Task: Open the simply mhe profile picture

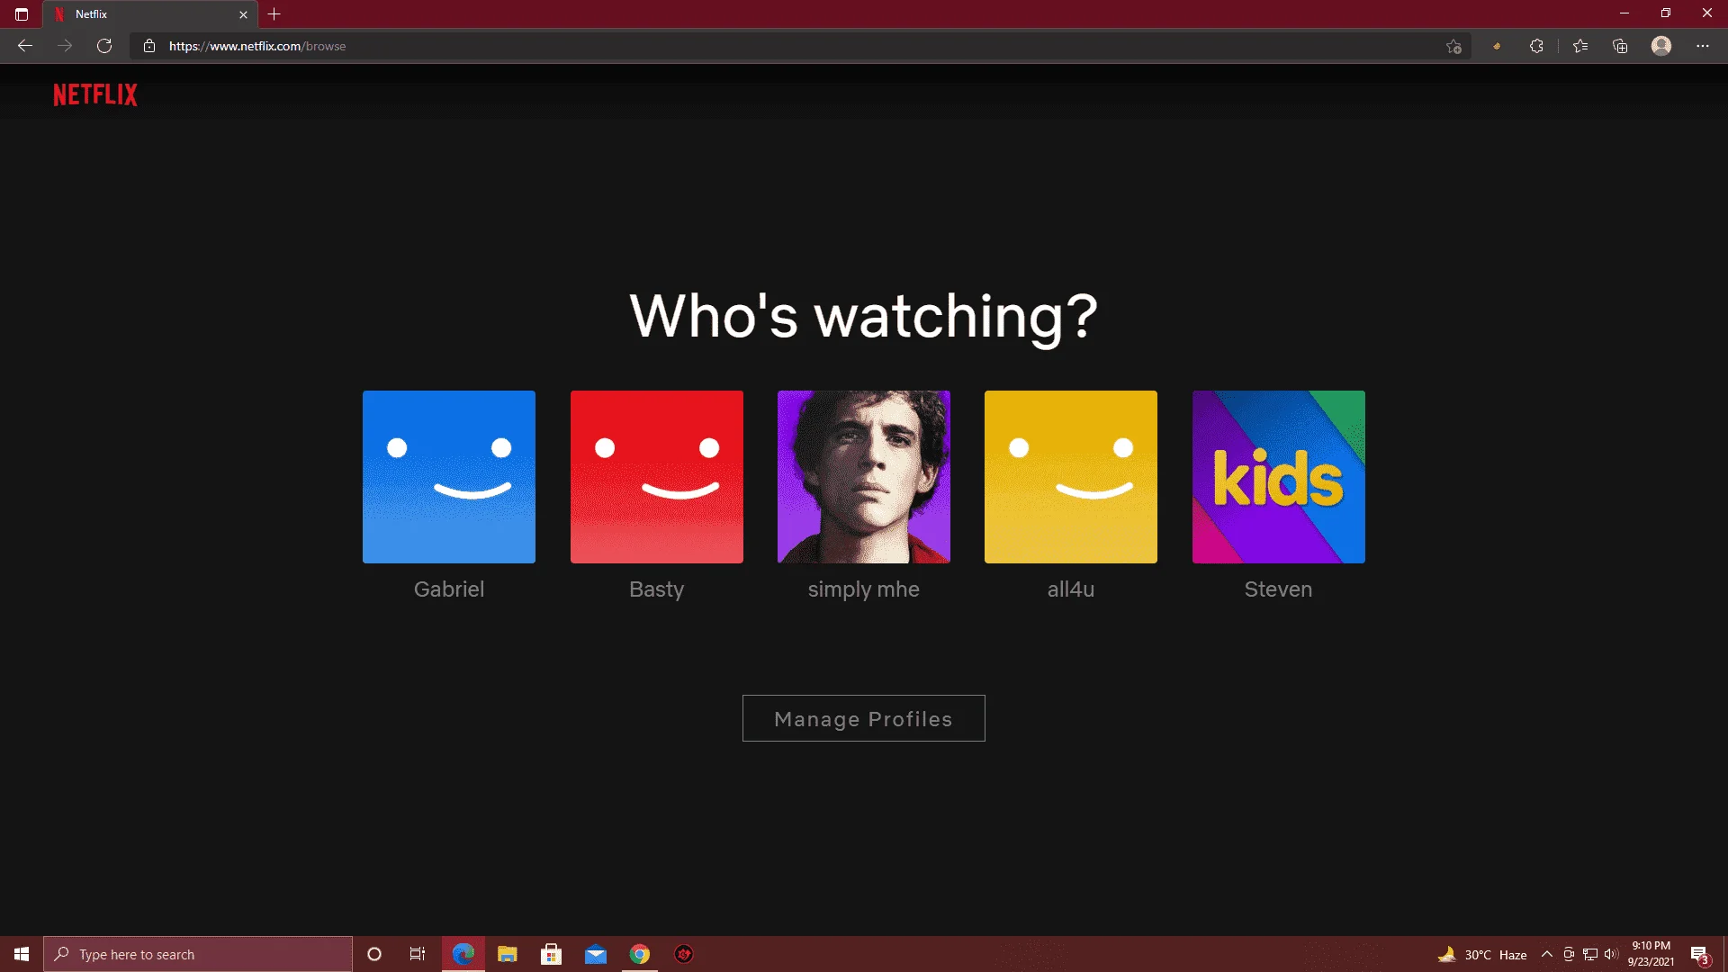Action: pyautogui.click(x=864, y=477)
